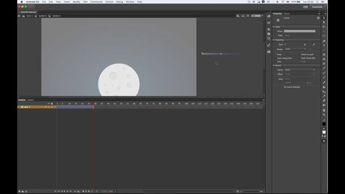Open the Sound Effect dropdown

[x=298, y=74]
